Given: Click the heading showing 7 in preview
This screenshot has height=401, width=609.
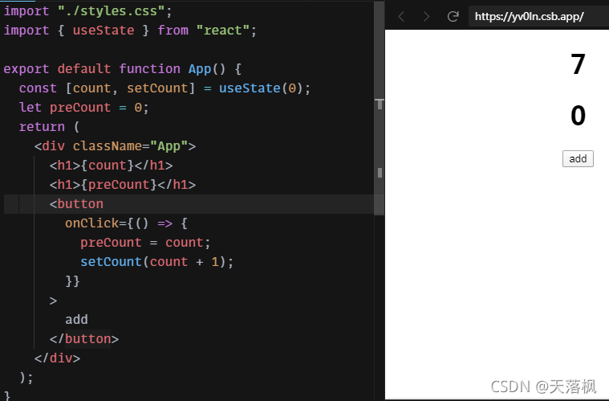Looking at the screenshot, I should (578, 64).
